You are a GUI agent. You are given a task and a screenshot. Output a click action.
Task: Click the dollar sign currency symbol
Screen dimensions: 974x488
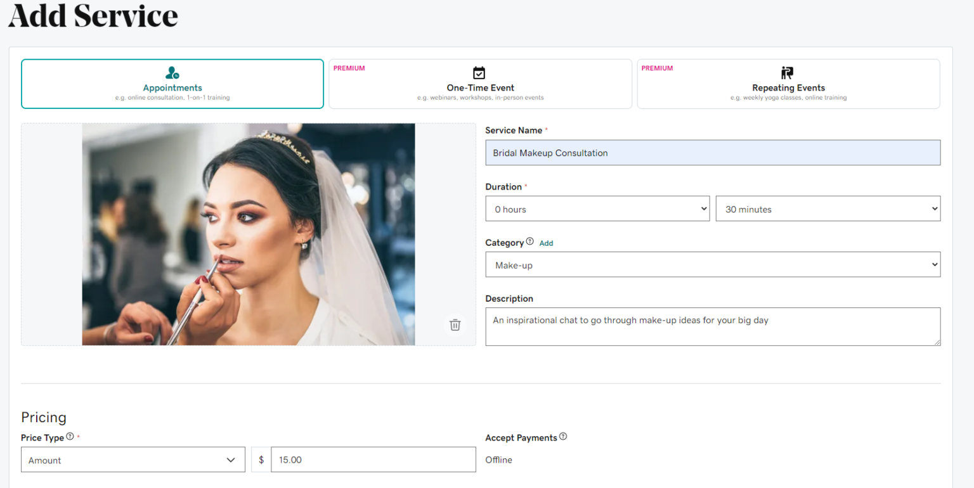pyautogui.click(x=261, y=459)
